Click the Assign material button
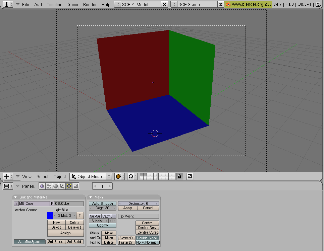This screenshot has height=251, width=324. pos(65,233)
